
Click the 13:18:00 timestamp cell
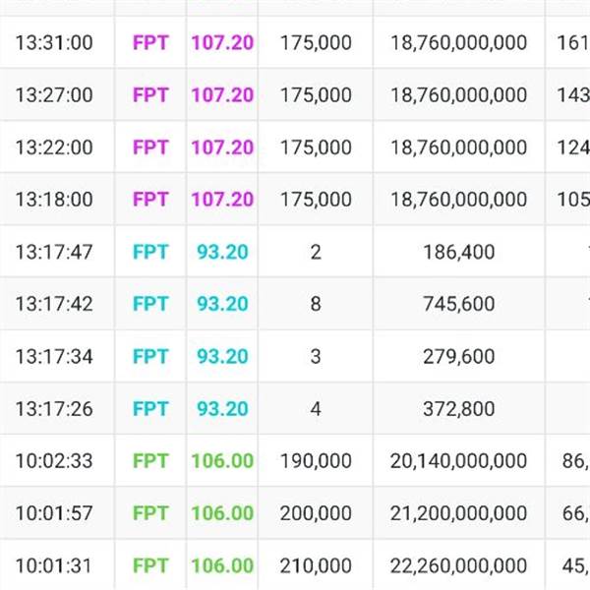(x=54, y=200)
